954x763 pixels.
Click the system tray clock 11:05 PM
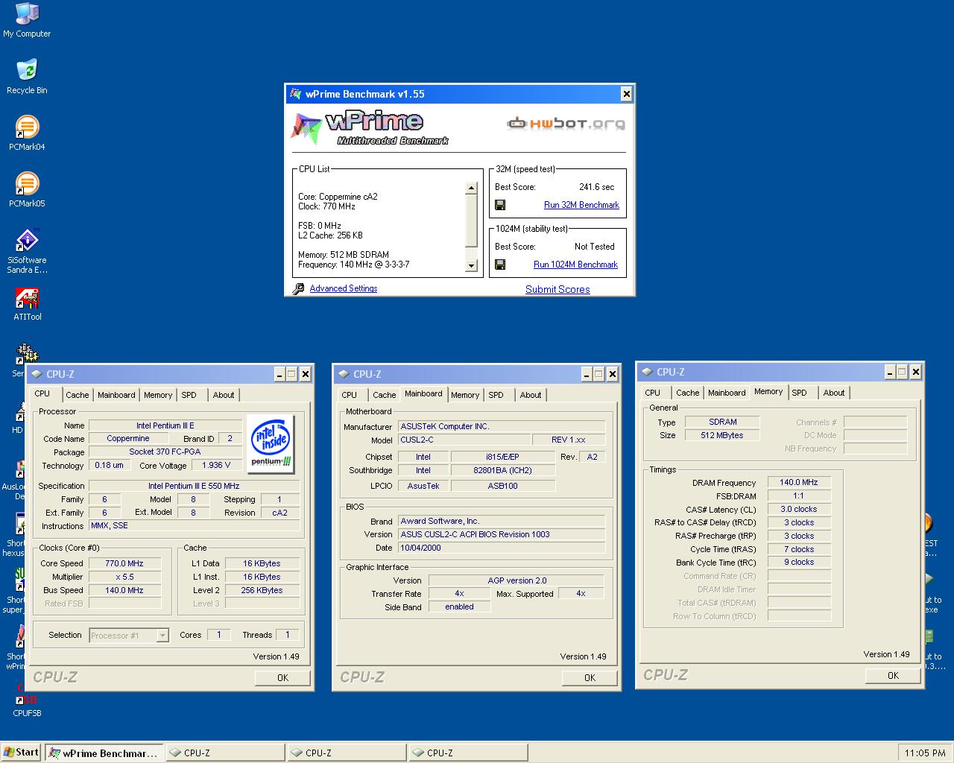[x=925, y=753]
